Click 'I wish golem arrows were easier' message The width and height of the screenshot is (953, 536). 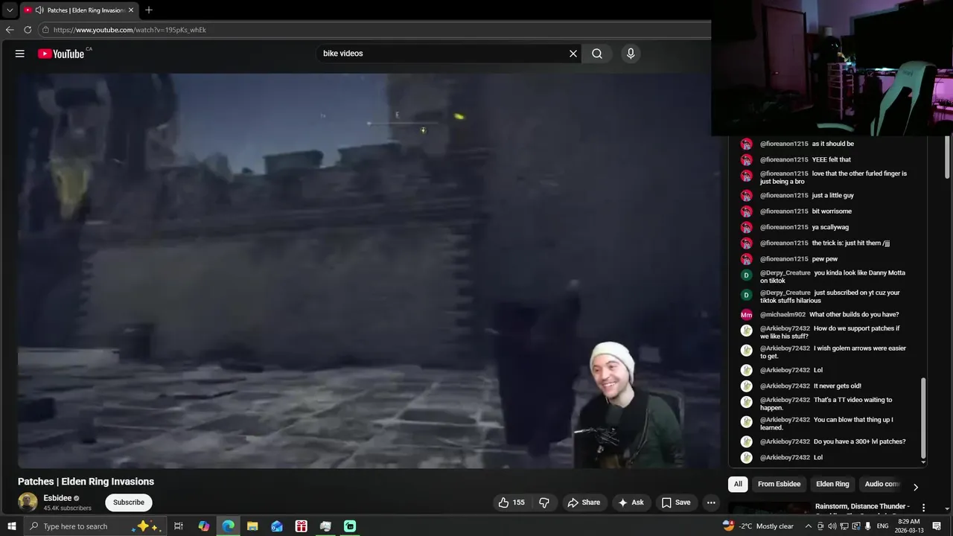[833, 352]
